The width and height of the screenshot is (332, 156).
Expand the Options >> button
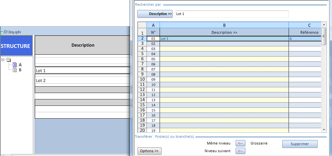[149, 151]
